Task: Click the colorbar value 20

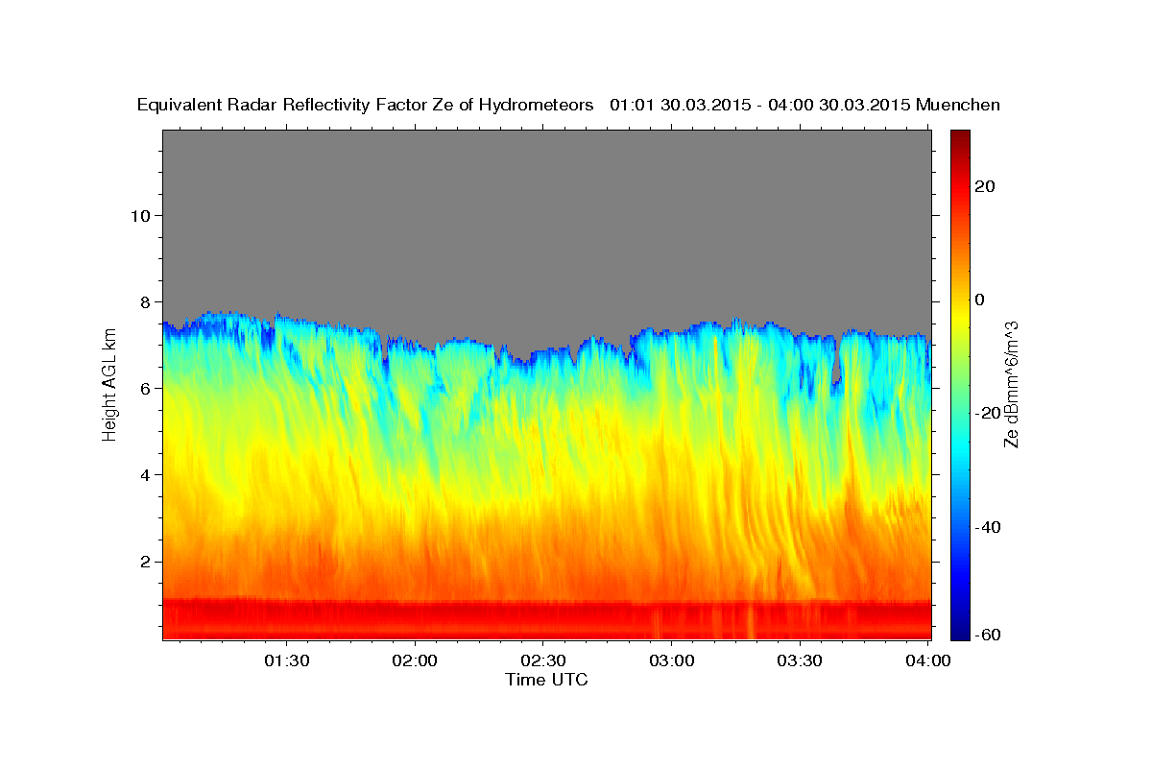Action: pos(983,186)
